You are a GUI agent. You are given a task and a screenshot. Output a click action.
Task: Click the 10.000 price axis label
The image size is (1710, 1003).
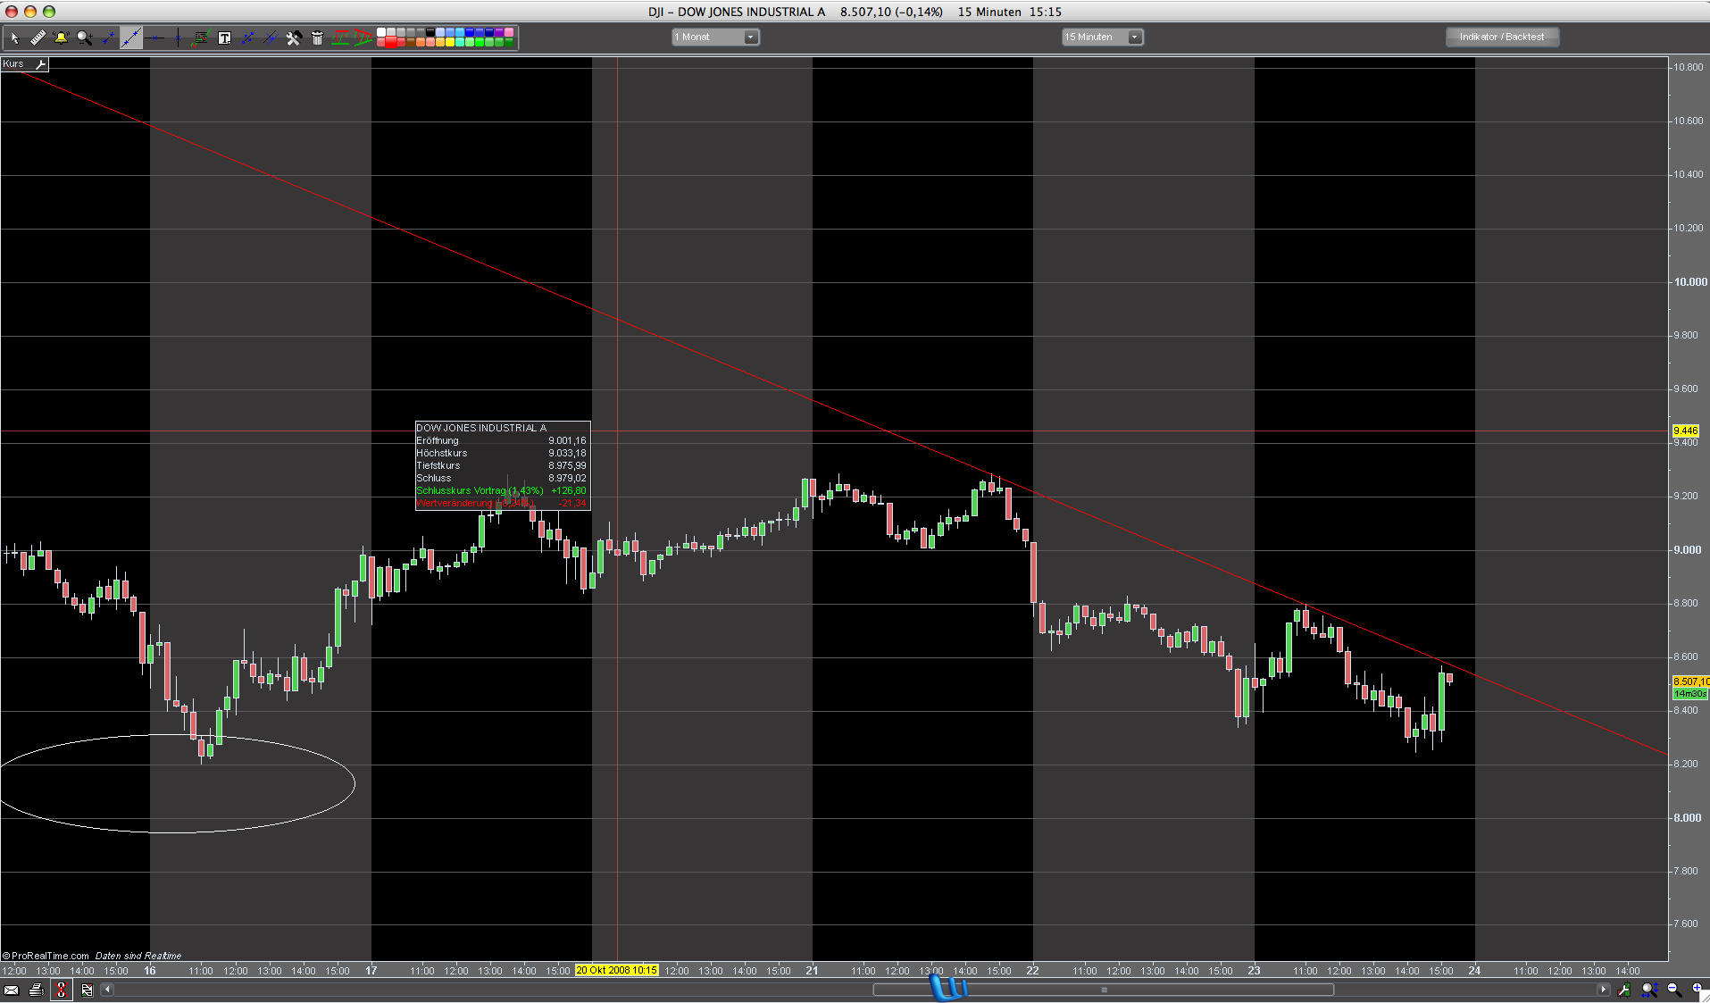(1689, 282)
